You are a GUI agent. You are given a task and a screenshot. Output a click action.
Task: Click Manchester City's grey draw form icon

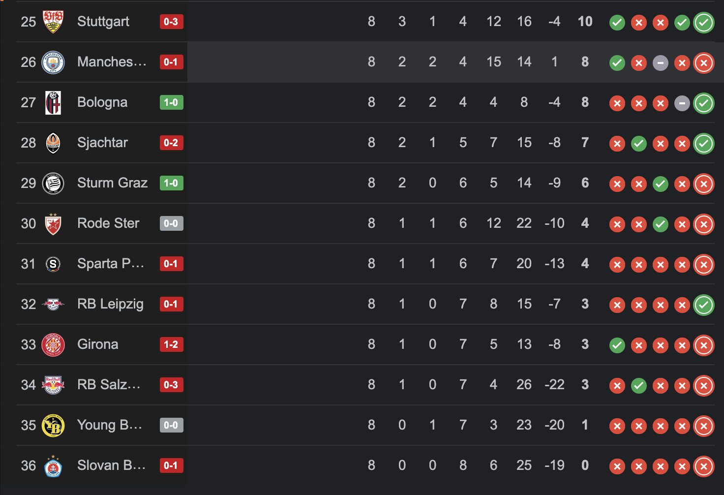661,63
